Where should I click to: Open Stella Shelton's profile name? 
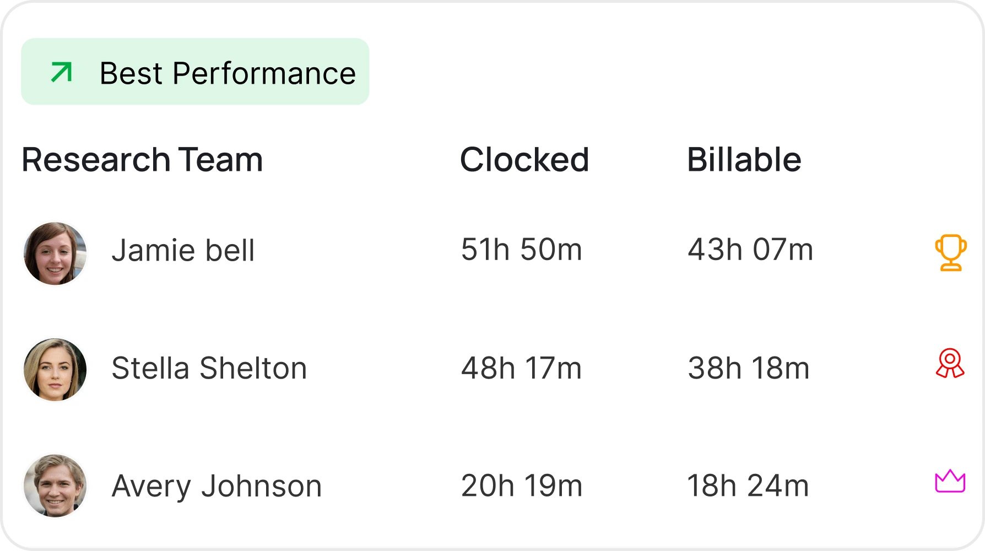(209, 368)
